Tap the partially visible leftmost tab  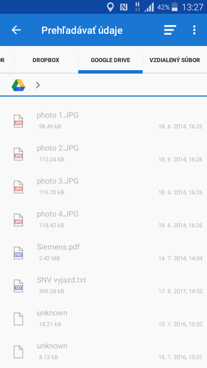pyautogui.click(x=2, y=60)
